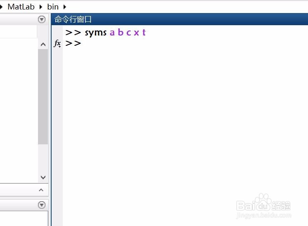Click the empty command prompt line
This screenshot has width=308, height=226.
point(185,43)
